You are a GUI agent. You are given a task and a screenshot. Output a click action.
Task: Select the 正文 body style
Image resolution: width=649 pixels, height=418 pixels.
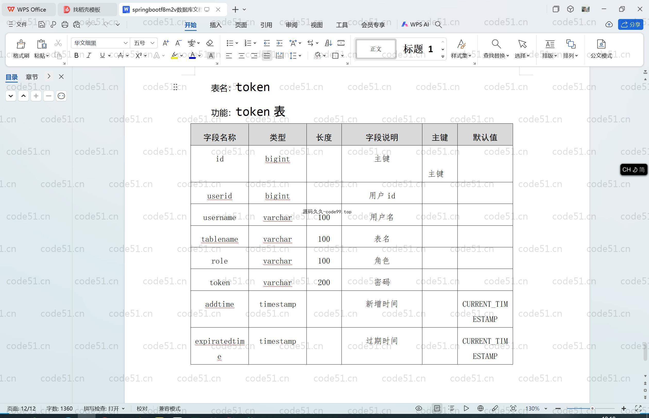pos(376,49)
